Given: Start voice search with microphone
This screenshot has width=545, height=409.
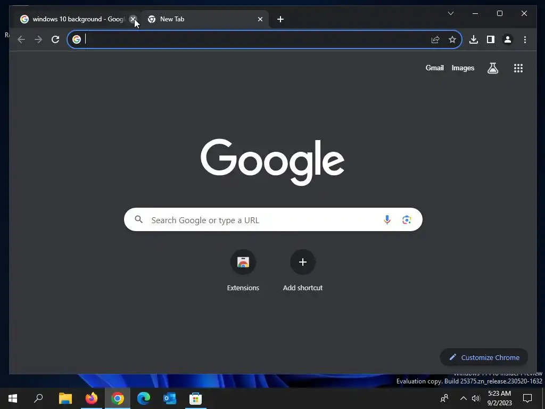Looking at the screenshot, I should pyautogui.click(x=387, y=220).
